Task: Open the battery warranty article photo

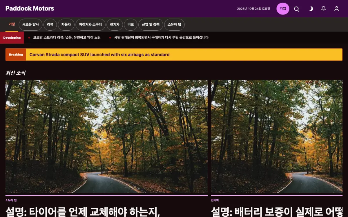Action: pos(277,137)
